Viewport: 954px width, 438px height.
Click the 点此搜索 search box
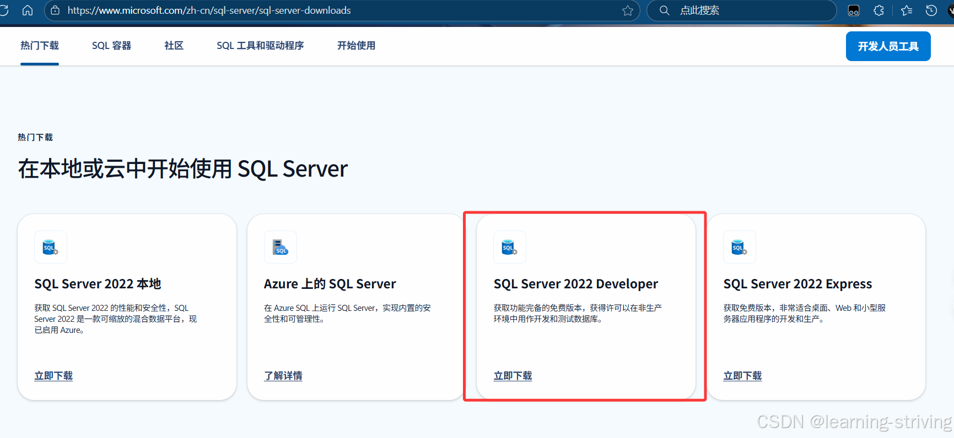(742, 10)
